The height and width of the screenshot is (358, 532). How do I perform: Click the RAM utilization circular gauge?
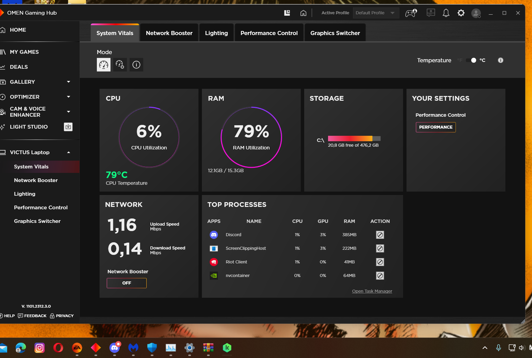point(251,137)
